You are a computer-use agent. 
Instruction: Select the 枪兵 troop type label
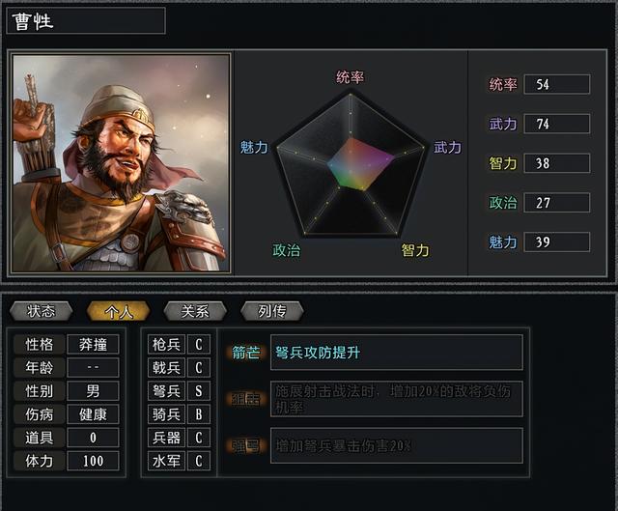(x=166, y=345)
